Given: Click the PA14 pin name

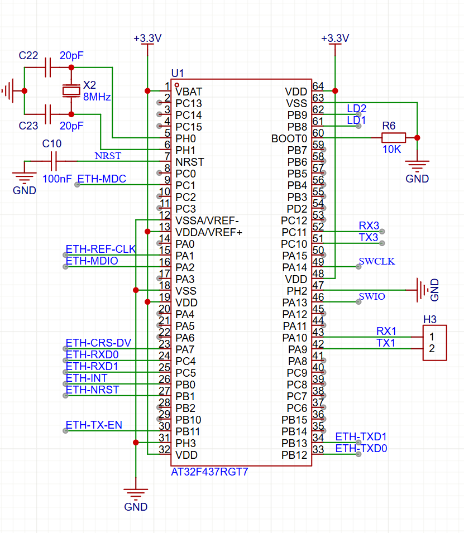Looking at the screenshot, I should [x=295, y=267].
